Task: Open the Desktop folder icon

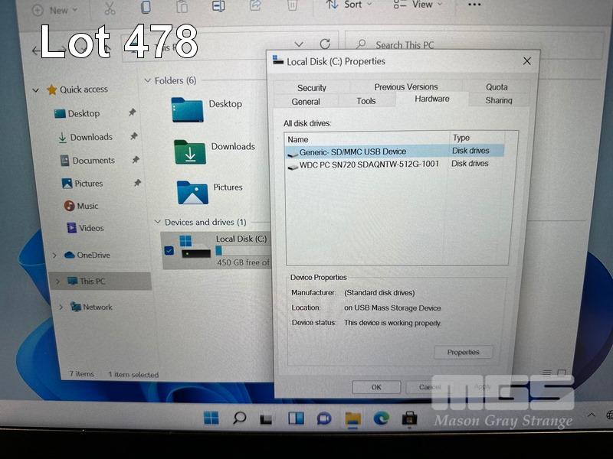Action: pyautogui.click(x=187, y=109)
